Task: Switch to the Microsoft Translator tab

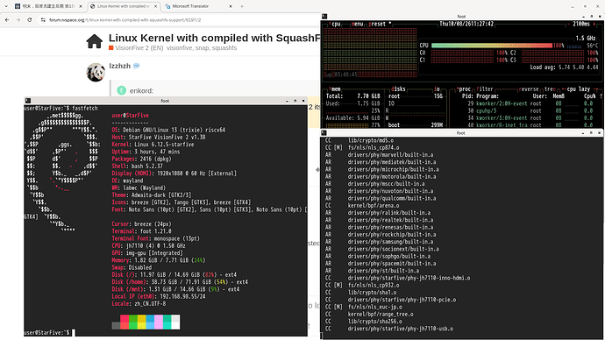Action: tap(199, 6)
